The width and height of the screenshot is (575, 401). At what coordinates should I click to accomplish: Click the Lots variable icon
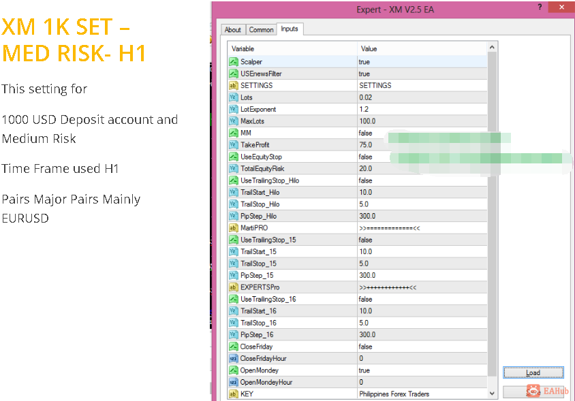(233, 97)
